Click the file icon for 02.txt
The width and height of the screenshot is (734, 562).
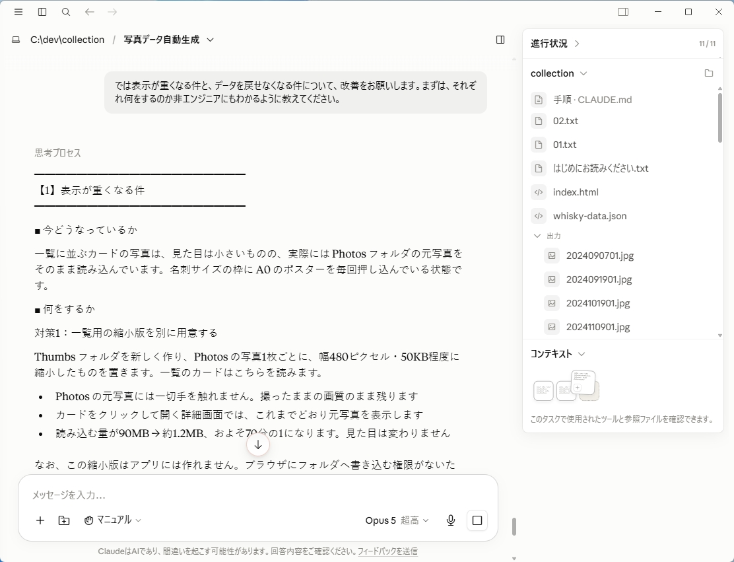(x=539, y=121)
